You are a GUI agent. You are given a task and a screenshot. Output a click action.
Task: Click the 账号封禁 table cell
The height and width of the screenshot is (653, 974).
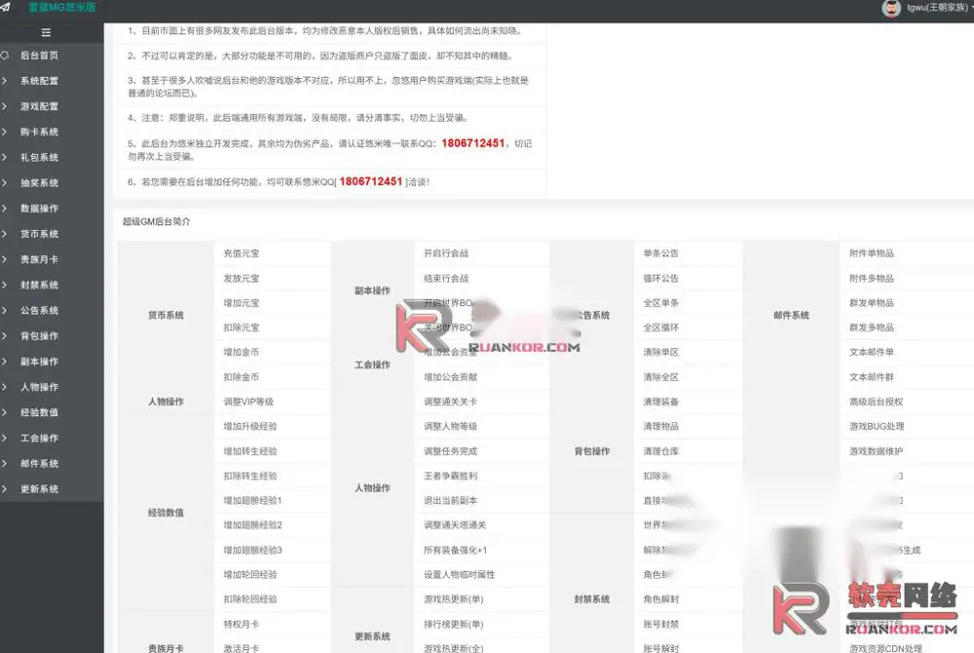(x=689, y=624)
